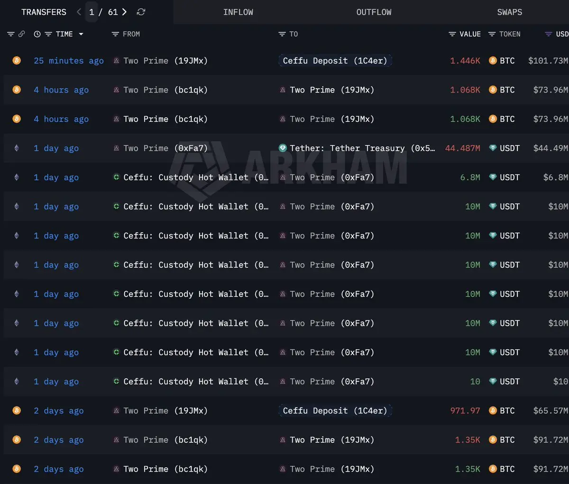Click the total page count 61
Image resolution: width=569 pixels, height=484 pixels.
click(x=113, y=12)
